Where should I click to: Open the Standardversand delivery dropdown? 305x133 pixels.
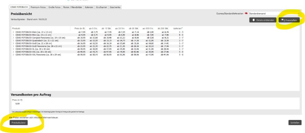pyautogui.click(x=274, y=14)
